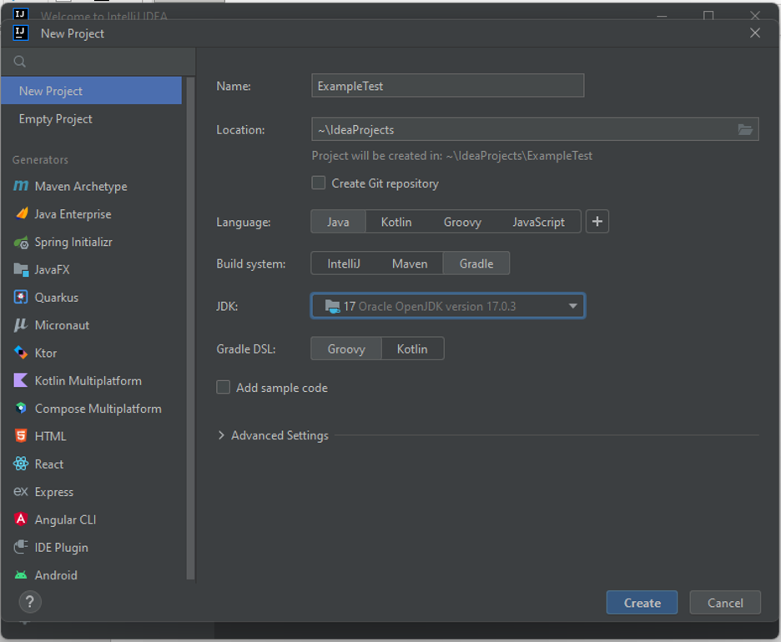Click the search magnifier icon

20,61
